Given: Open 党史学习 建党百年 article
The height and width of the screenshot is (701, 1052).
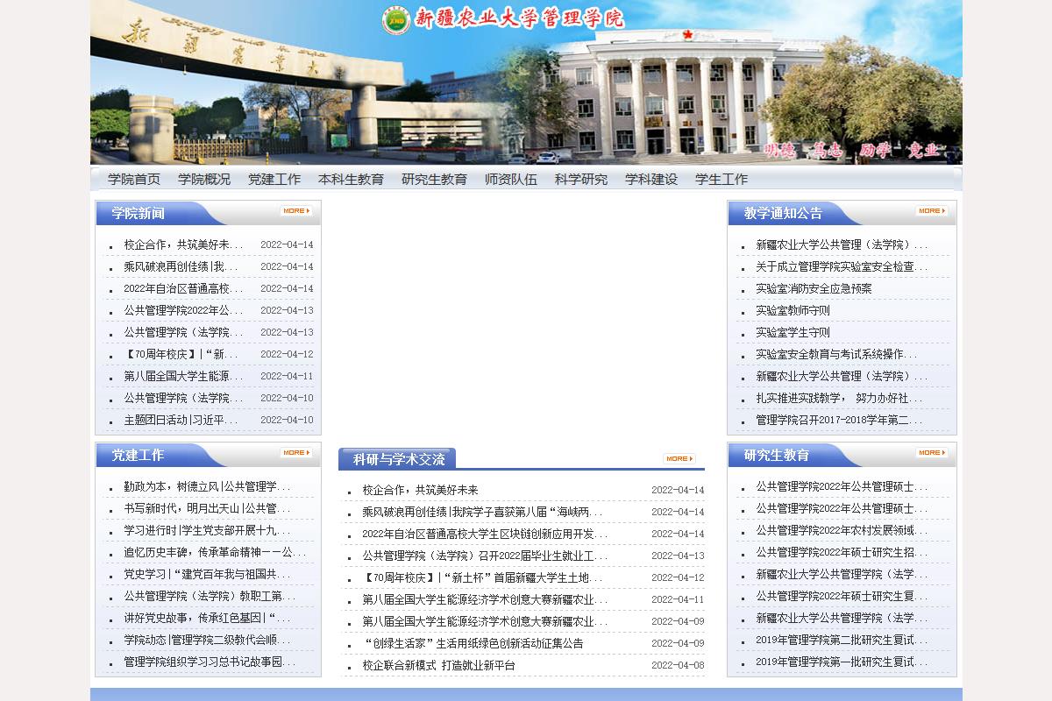Looking at the screenshot, I should 207,574.
